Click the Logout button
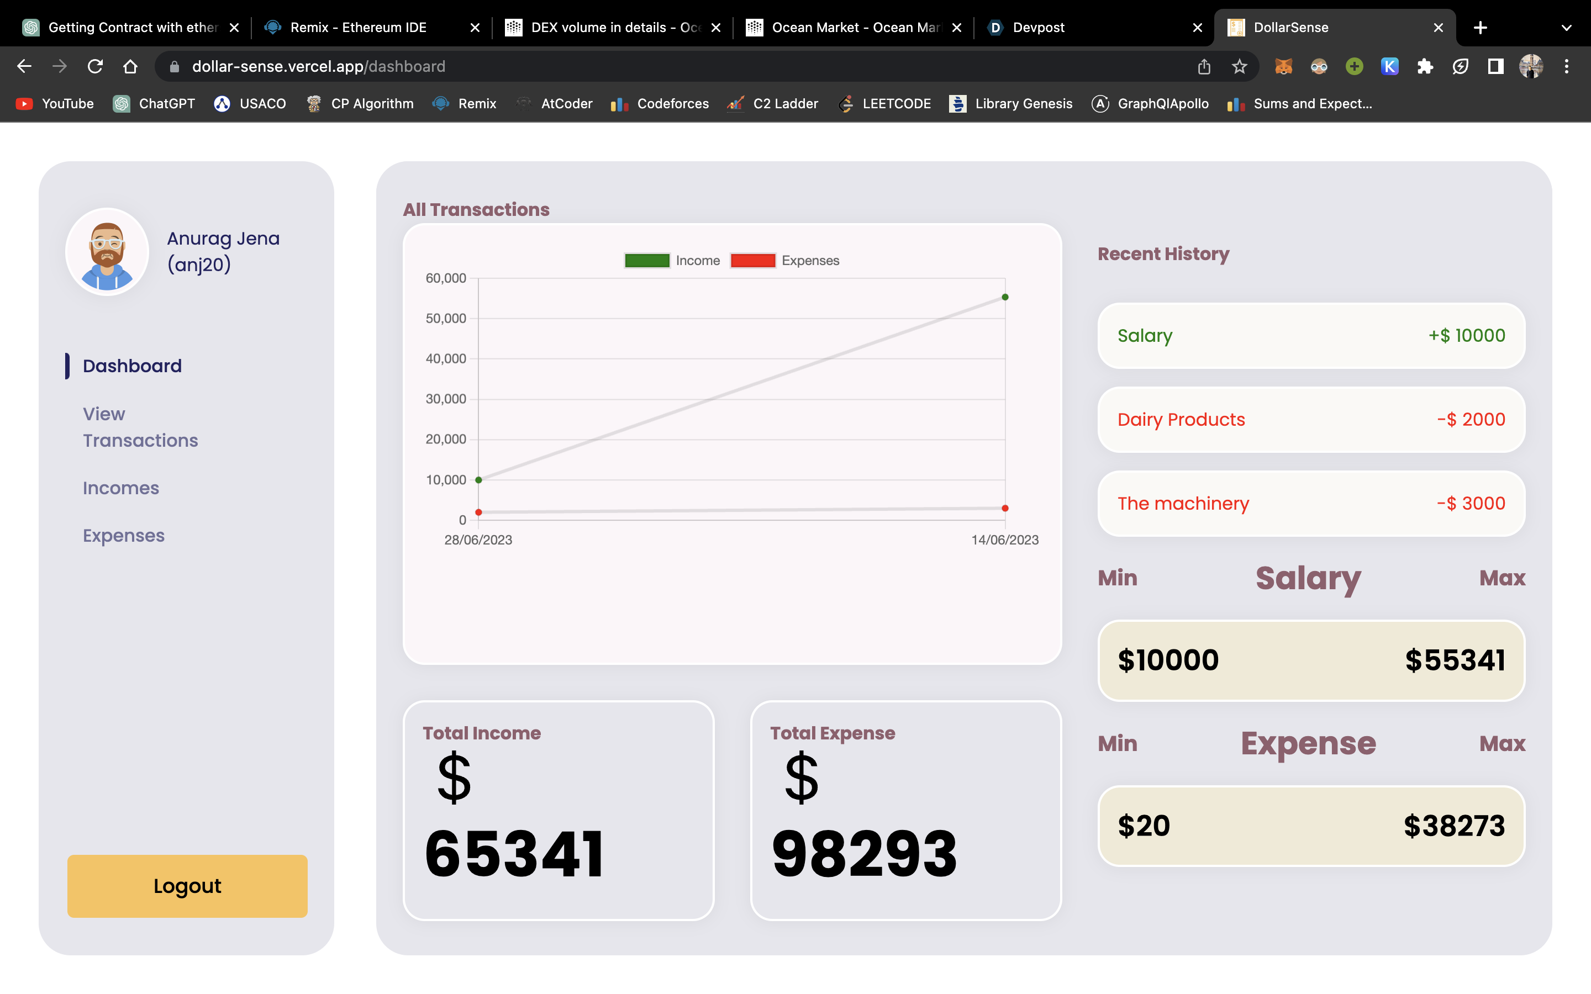The image size is (1591, 994). (187, 886)
